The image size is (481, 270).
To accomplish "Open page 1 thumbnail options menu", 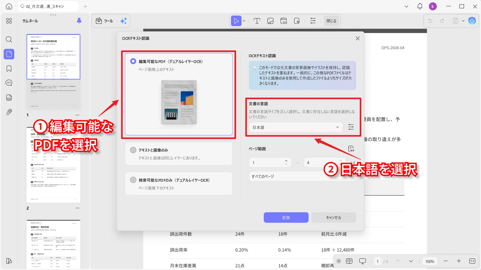I will click(x=77, y=115).
